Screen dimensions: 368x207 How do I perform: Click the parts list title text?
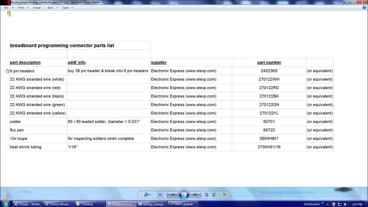(62, 46)
